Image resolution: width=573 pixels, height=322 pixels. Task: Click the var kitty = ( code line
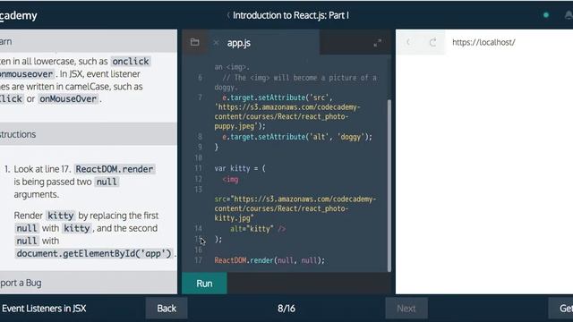click(240, 168)
